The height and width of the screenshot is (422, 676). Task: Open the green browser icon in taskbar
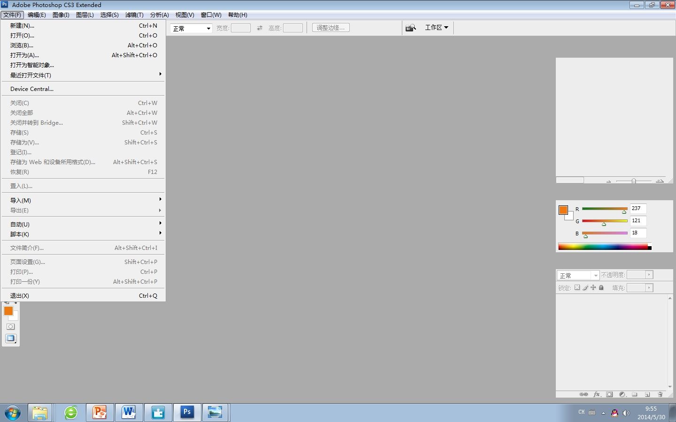coord(71,413)
